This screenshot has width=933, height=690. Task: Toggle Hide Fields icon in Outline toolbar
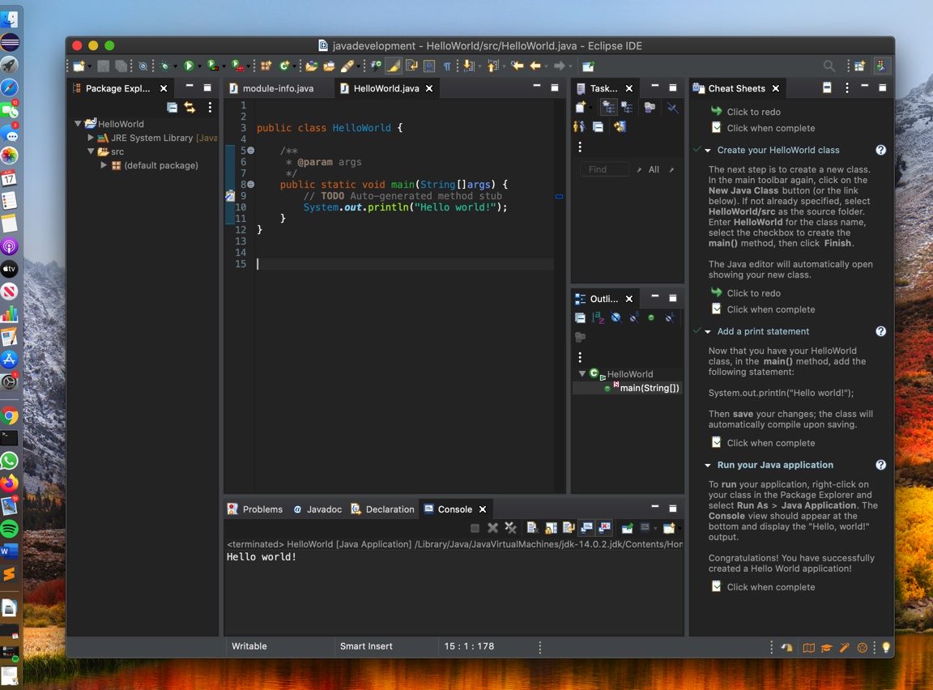tap(616, 317)
